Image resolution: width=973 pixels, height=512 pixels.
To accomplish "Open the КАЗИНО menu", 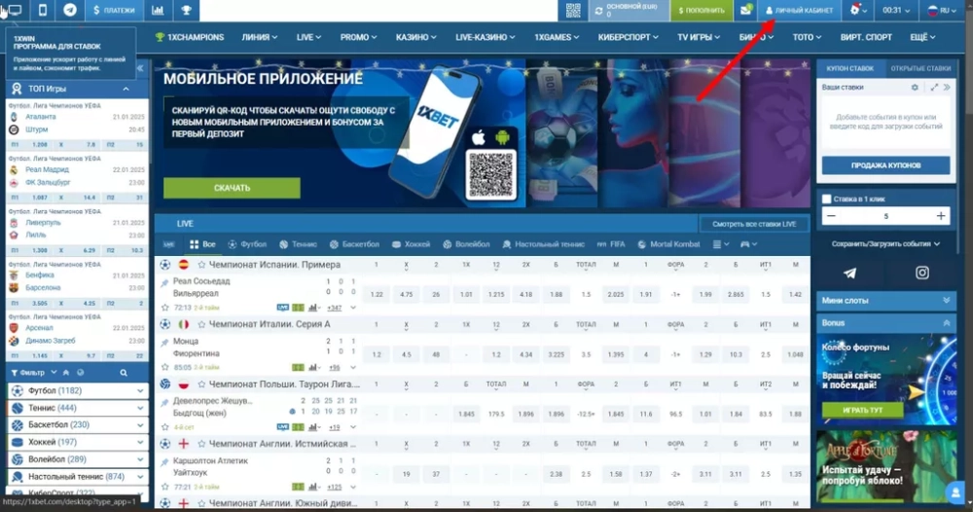I will (x=415, y=37).
